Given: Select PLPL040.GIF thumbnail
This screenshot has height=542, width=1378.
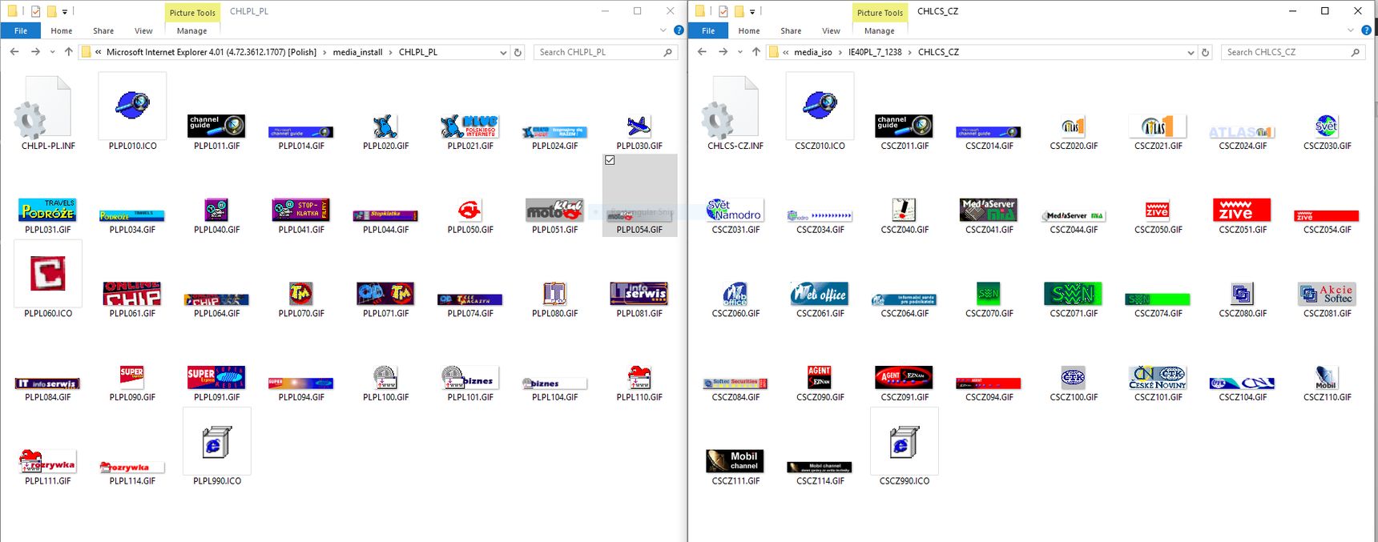Looking at the screenshot, I should (x=216, y=210).
